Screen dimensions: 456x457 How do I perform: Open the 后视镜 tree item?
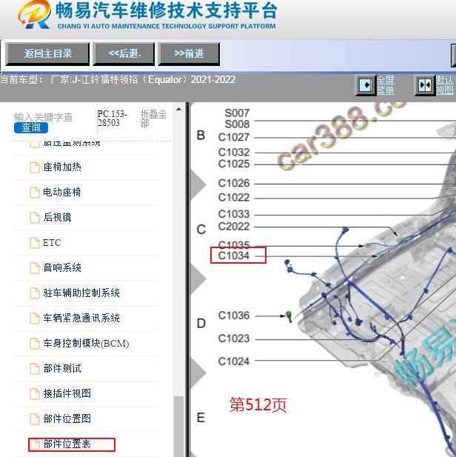coord(58,217)
